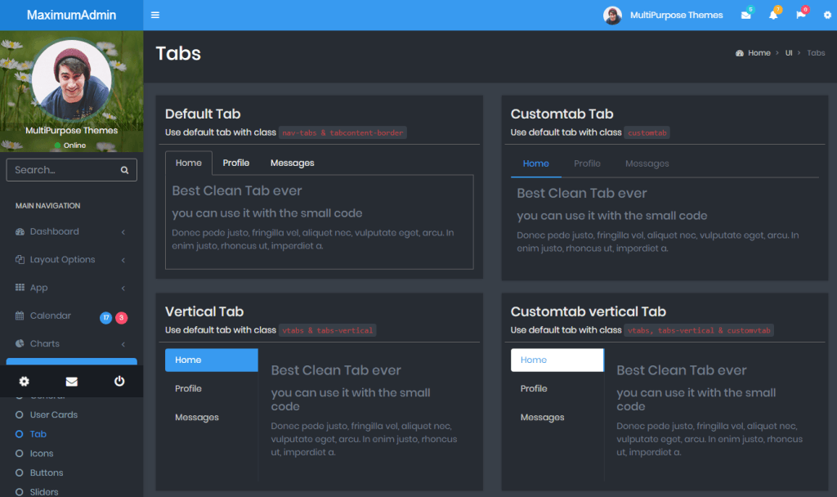Viewport: 837px width, 497px height.
Task: Click the nav-tabs & tabcontent-border code label
Action: tap(342, 133)
